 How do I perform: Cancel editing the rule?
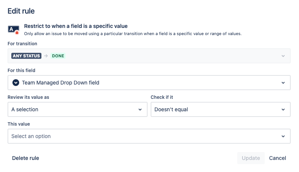(x=278, y=158)
